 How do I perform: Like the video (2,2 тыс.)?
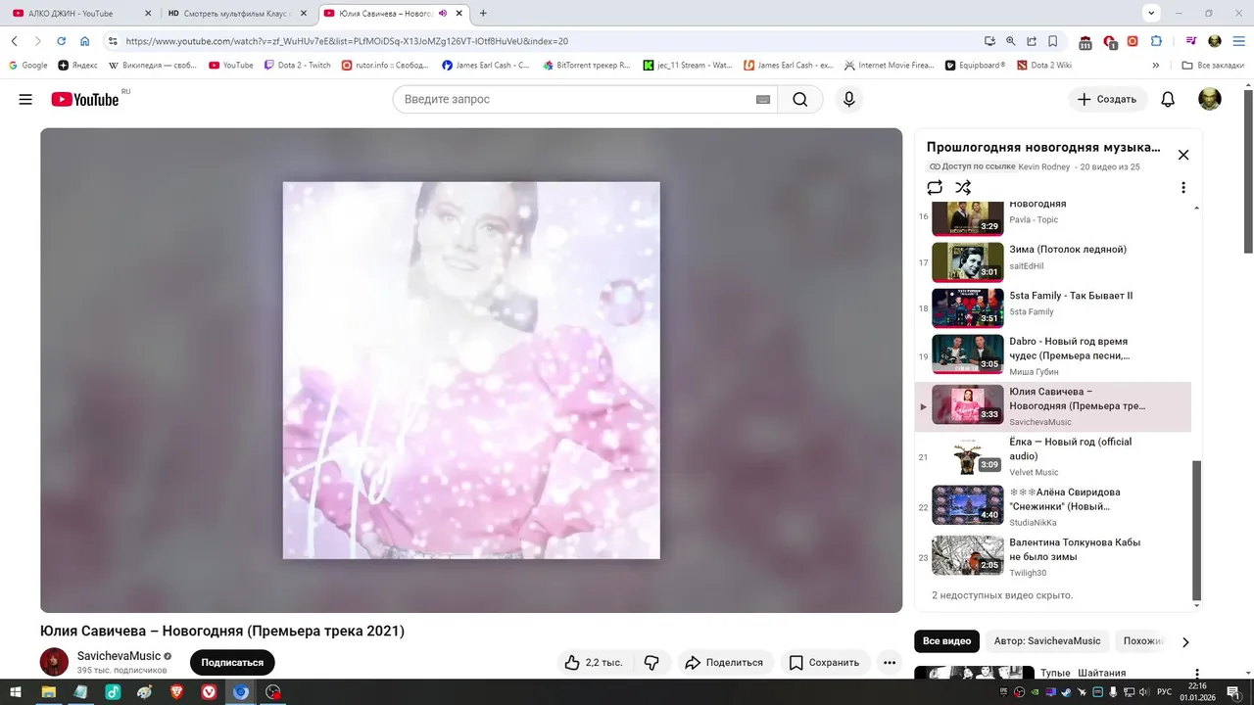tap(595, 663)
